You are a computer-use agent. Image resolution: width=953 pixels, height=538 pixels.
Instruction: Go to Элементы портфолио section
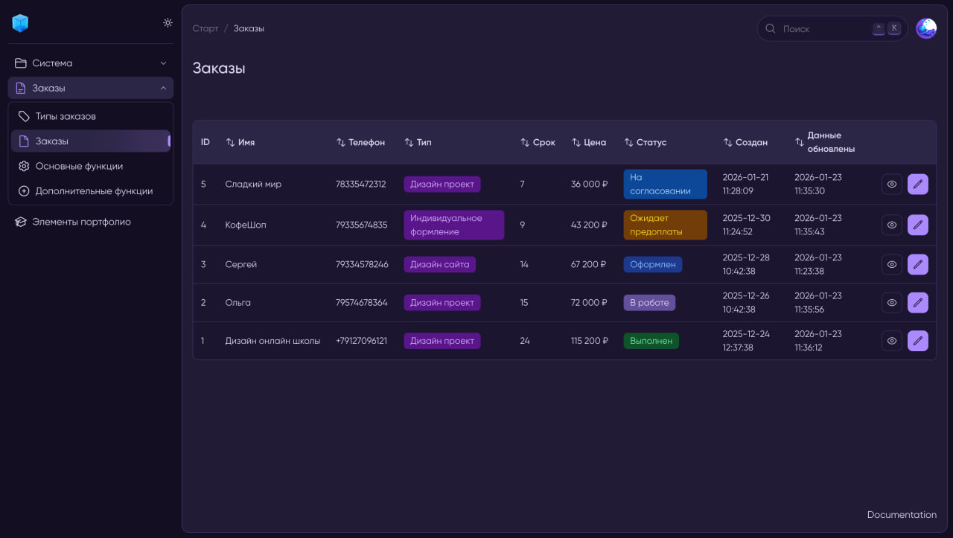[x=81, y=222]
